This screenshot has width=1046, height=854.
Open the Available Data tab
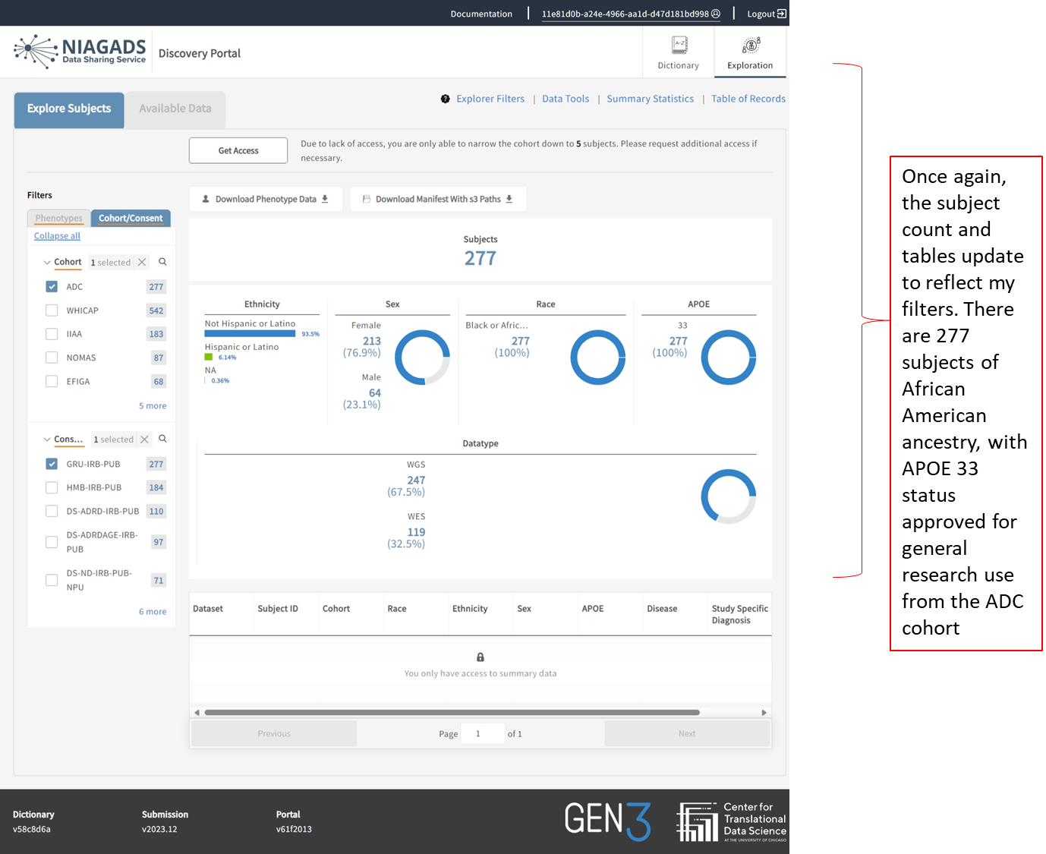point(175,109)
